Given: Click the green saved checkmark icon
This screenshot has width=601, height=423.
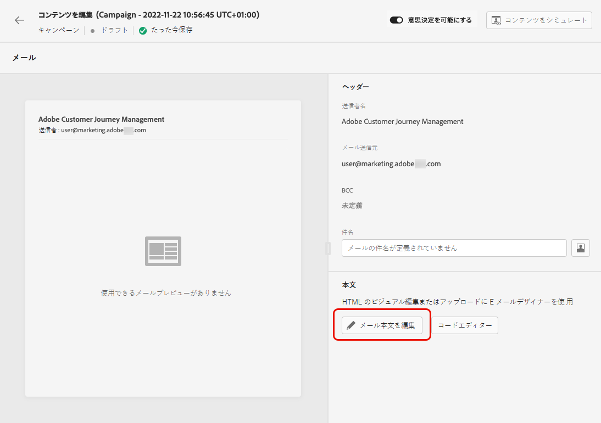Looking at the screenshot, I should click(143, 31).
